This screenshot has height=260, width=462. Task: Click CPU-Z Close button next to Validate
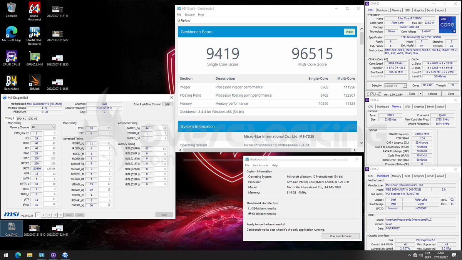tap(451, 94)
